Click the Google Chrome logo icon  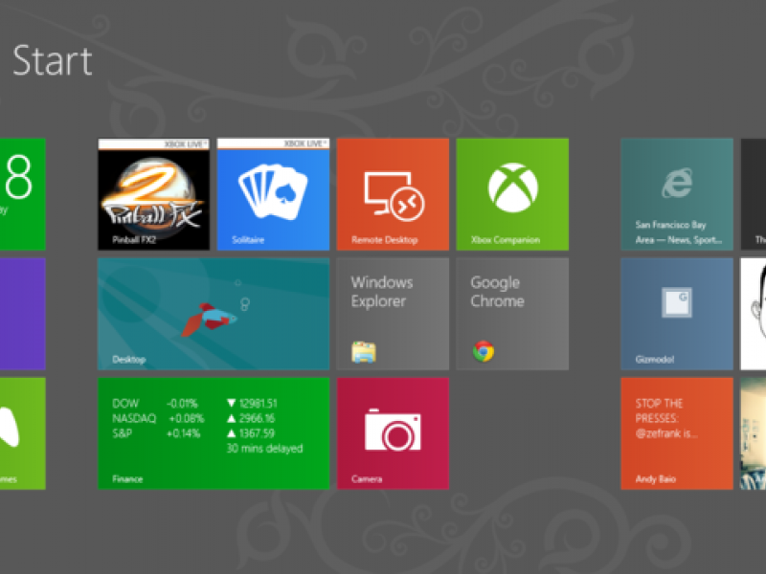[484, 351]
